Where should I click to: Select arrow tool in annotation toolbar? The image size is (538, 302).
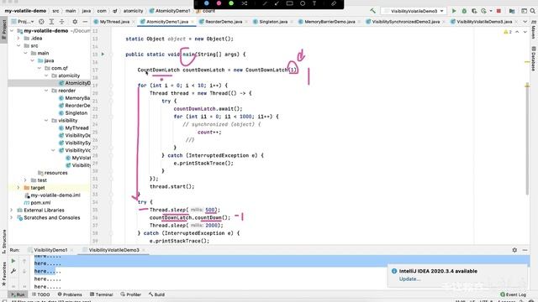pos(277,3)
